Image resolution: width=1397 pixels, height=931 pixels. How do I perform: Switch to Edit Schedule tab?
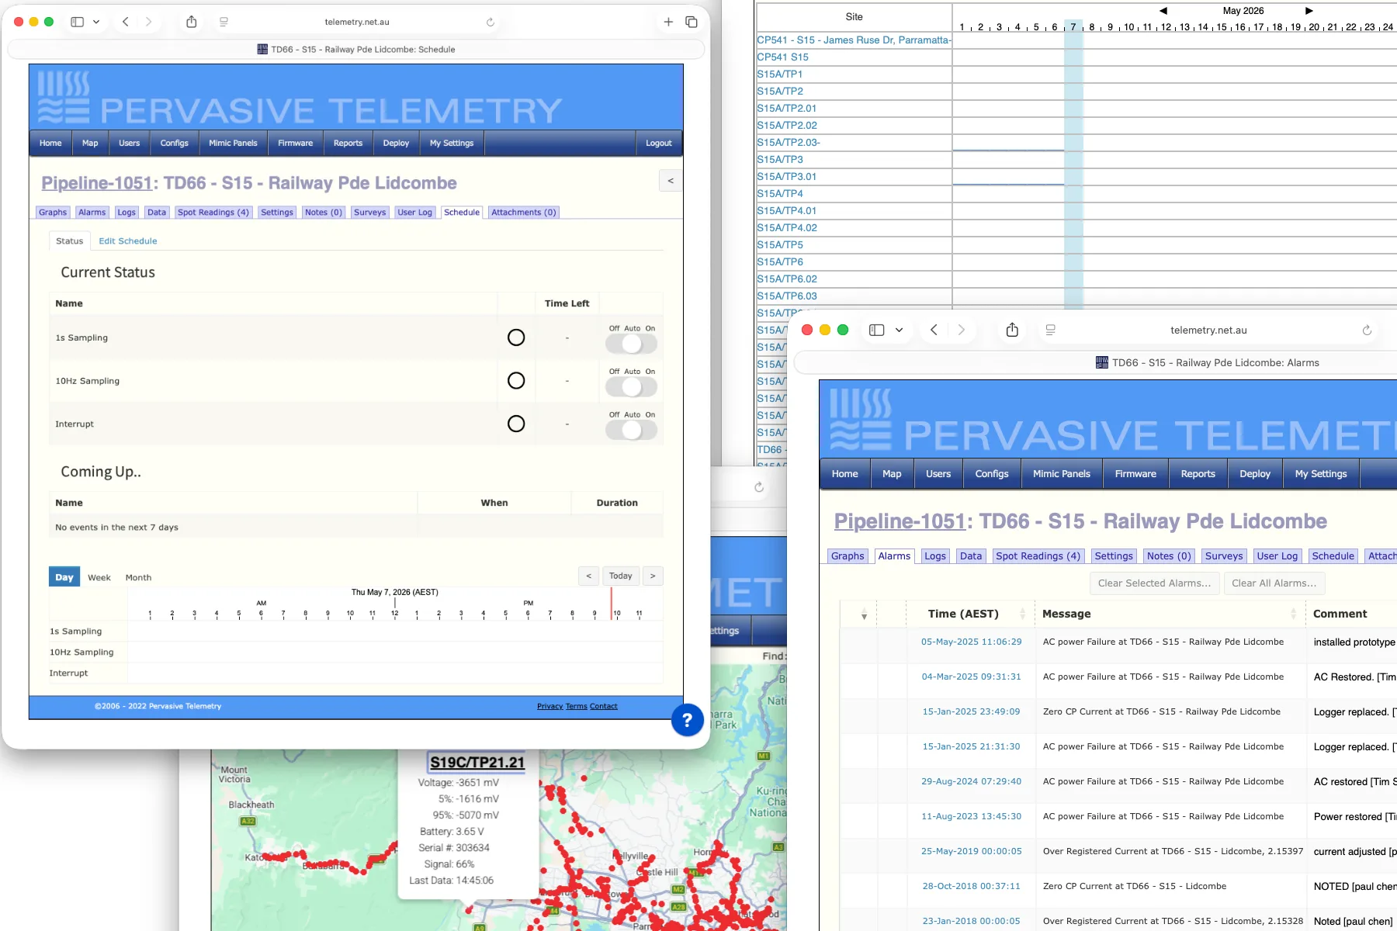(128, 241)
